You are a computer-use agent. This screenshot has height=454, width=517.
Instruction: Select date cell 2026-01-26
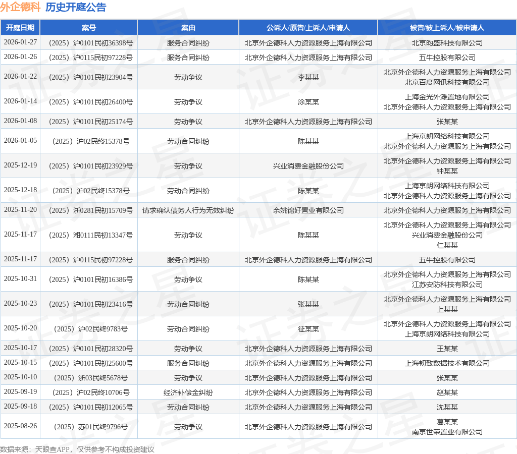[x=20, y=56]
